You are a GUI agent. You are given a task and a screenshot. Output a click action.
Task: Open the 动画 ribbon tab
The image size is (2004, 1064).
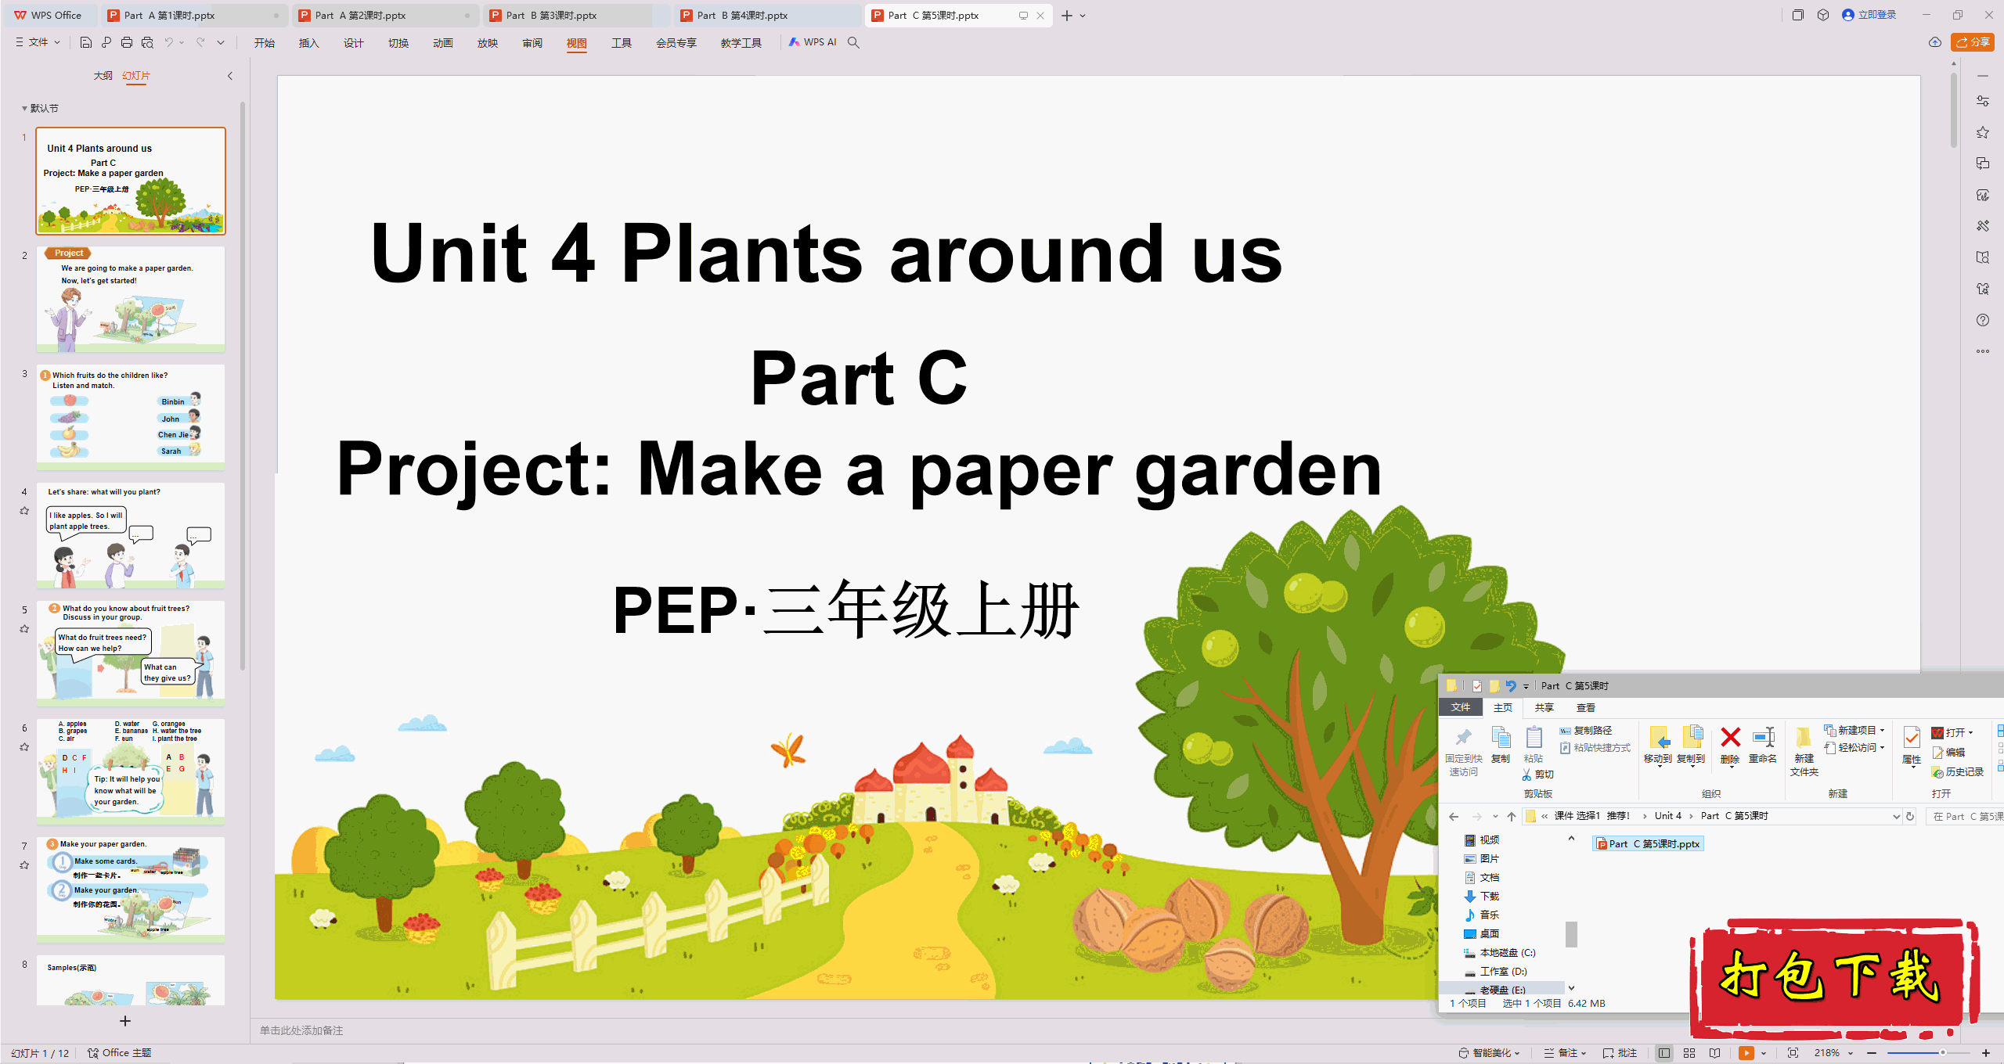coord(443,43)
